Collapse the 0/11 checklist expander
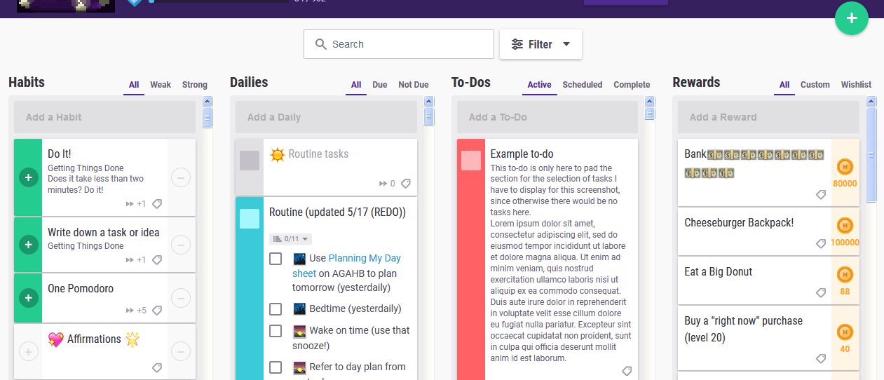This screenshot has height=380, width=884. (291, 239)
